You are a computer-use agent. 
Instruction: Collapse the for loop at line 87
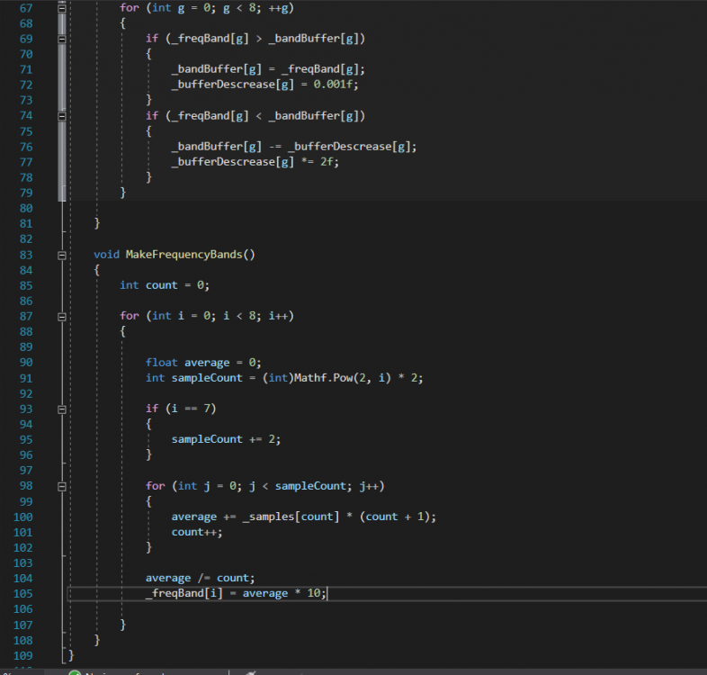(61, 317)
